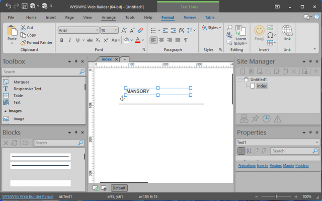The image size is (322, 201).
Task: Open the Animations properties link
Action: coord(247,166)
